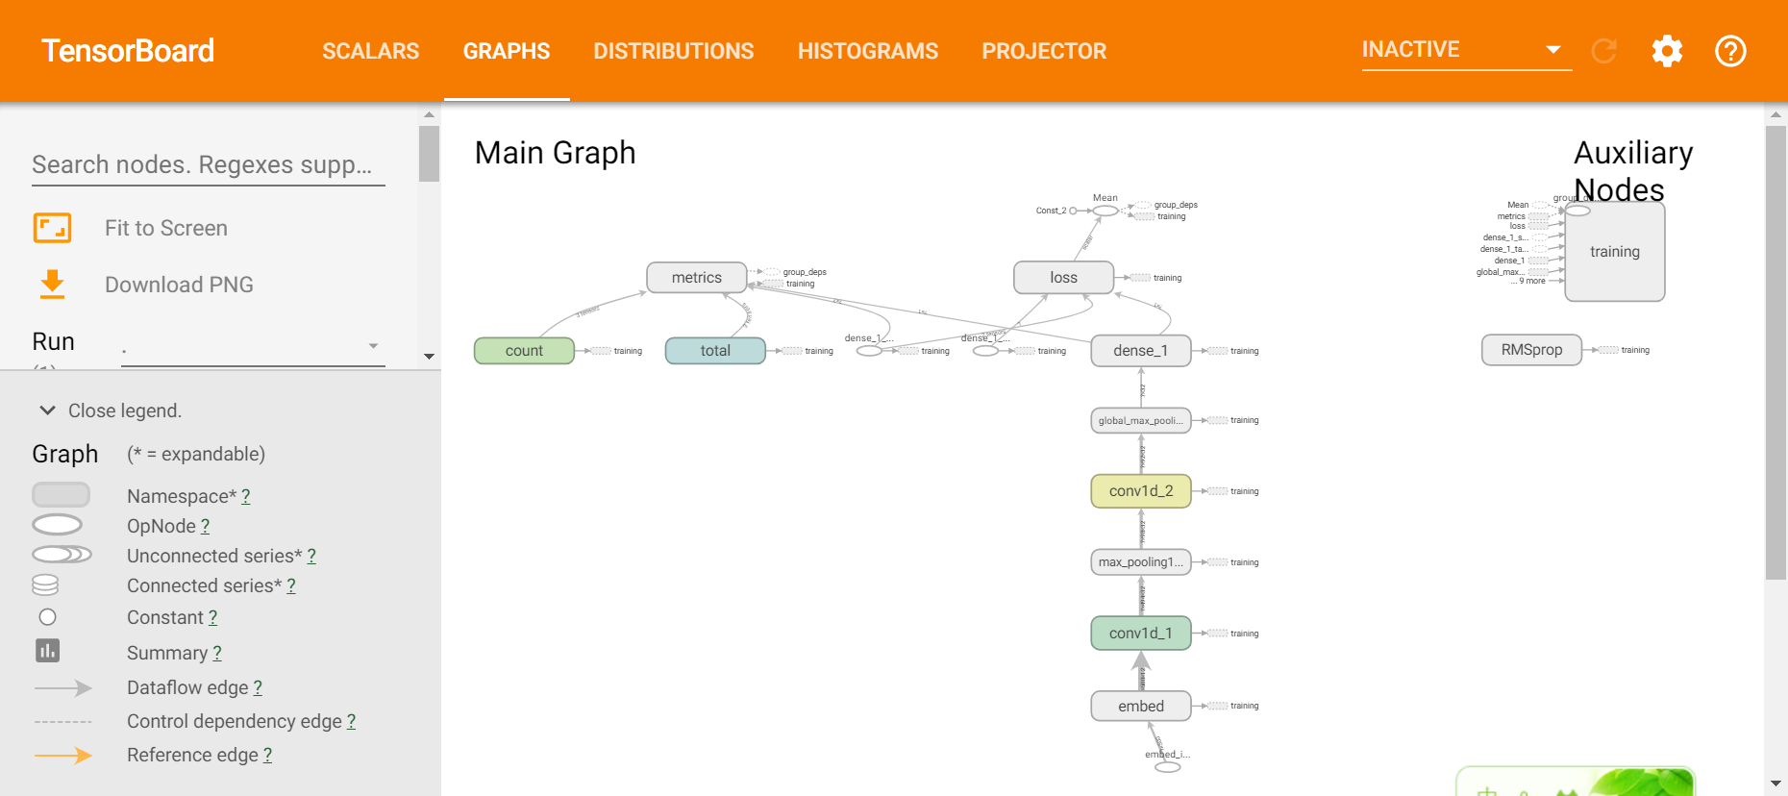Select the embed_i input op node ellipse
This screenshot has height=796, width=1788.
(1167, 766)
